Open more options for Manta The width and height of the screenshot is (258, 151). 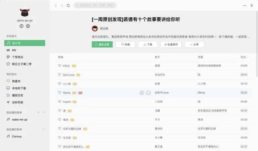tap(148, 93)
